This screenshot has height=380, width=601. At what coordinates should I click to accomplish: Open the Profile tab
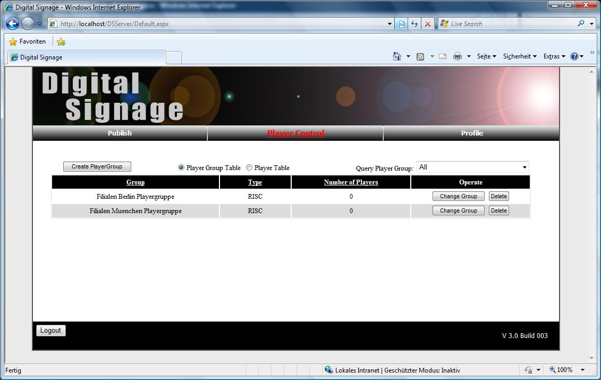coord(471,133)
